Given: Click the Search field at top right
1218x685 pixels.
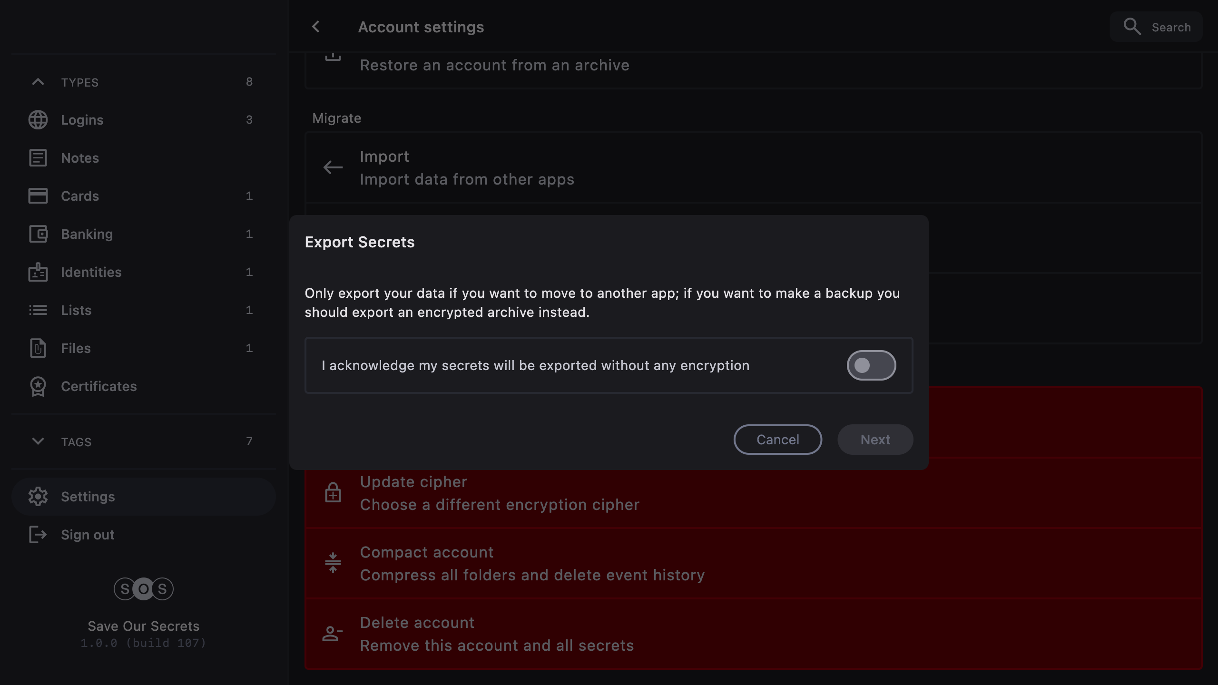Looking at the screenshot, I should click(x=1156, y=27).
